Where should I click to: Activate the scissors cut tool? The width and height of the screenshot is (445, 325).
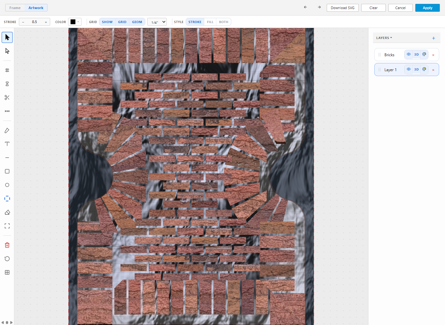click(7, 97)
